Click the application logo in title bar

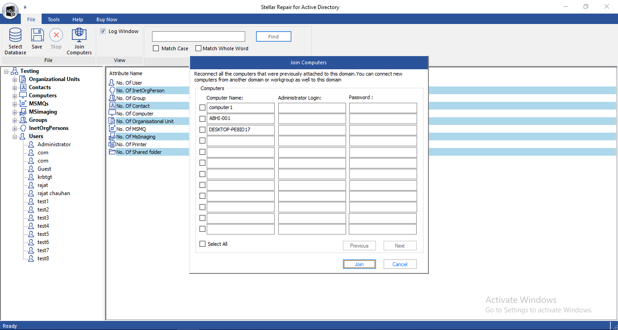pos(10,10)
